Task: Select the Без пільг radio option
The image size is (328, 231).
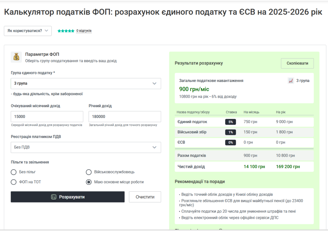Action: 14,172
